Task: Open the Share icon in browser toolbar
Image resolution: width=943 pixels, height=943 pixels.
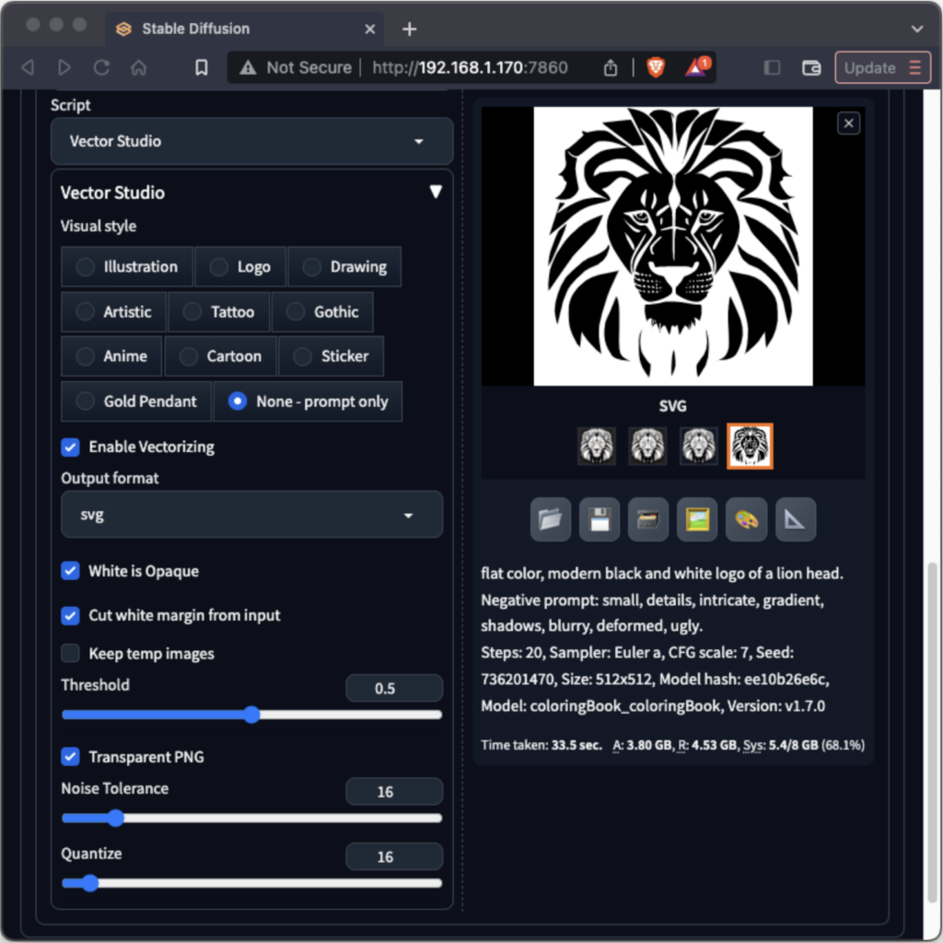Action: [610, 66]
